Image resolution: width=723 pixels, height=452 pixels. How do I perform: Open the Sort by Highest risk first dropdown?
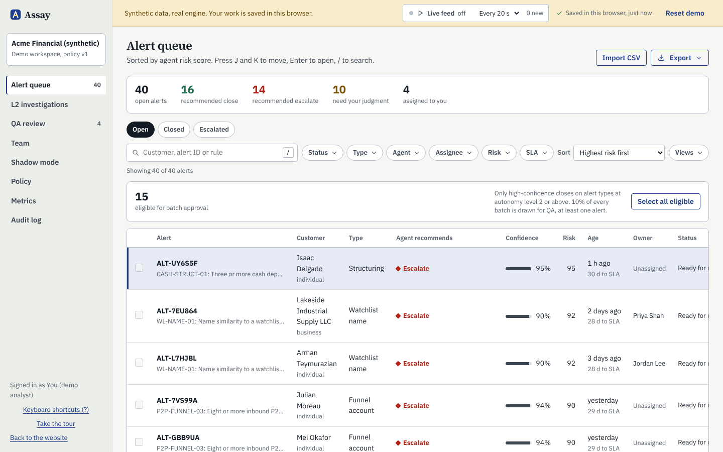coord(619,153)
